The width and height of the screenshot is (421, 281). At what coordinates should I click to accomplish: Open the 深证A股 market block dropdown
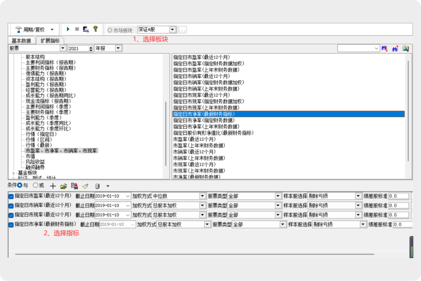coord(173,30)
